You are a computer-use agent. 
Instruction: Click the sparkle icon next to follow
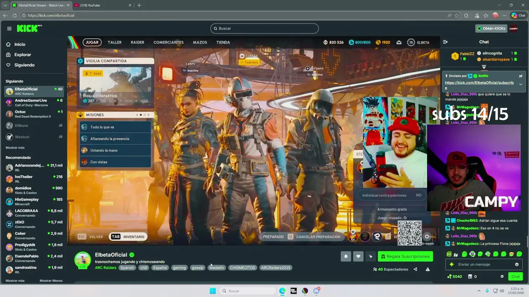(371, 257)
